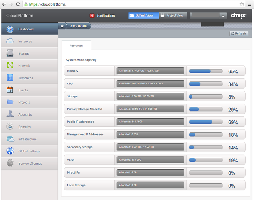Click the Infrastructure cloud icon
This screenshot has width=254, height=200.
pyautogui.click(x=10, y=139)
